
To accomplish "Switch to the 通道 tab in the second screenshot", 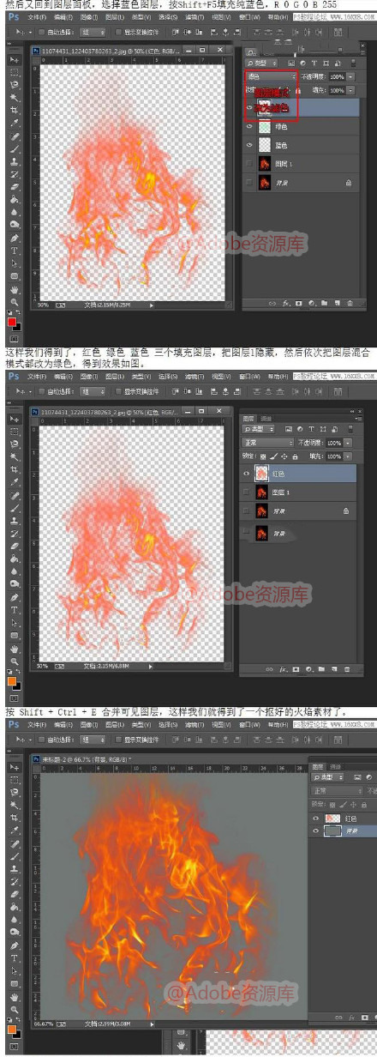I will [x=266, y=419].
